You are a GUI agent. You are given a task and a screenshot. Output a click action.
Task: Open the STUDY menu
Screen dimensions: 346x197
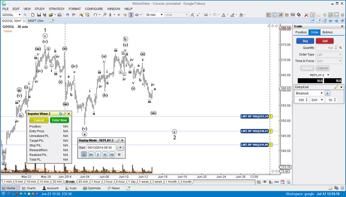pyautogui.click(x=40, y=9)
